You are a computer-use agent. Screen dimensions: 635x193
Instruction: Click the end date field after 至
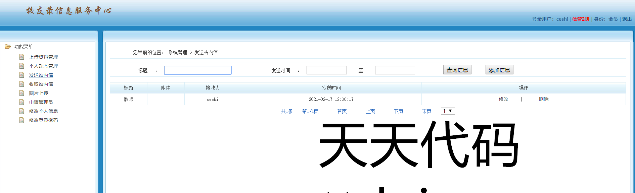(x=395, y=70)
